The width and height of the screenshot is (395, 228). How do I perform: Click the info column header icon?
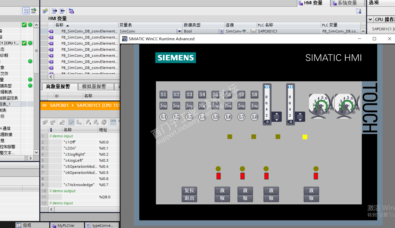coord(51,130)
